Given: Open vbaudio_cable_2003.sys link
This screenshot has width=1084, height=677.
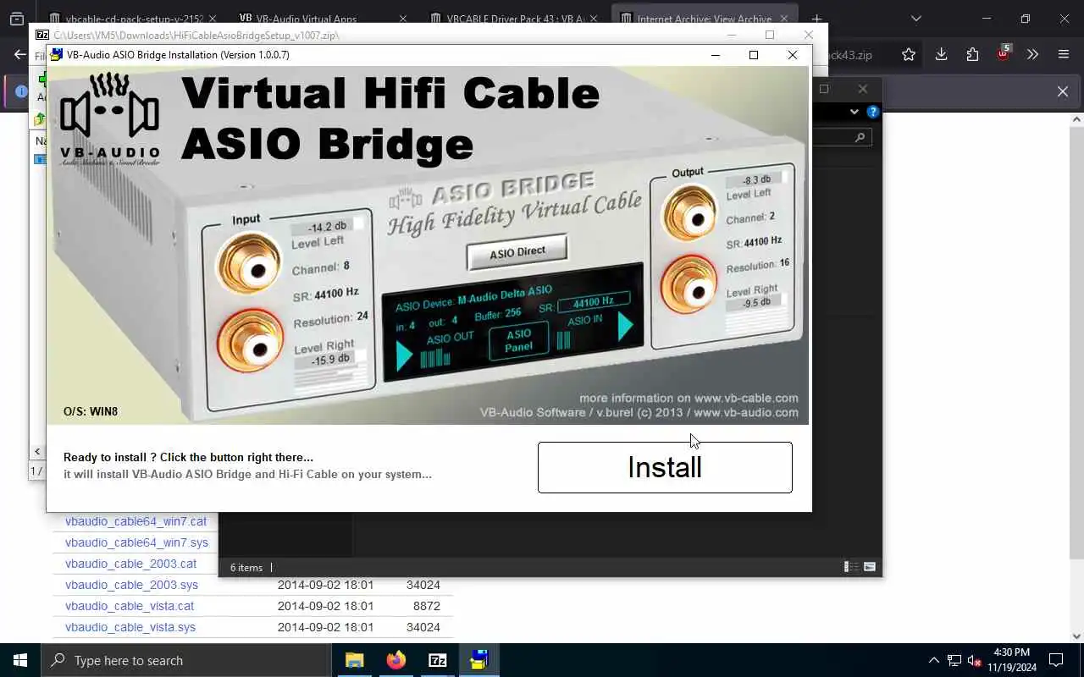Looking at the screenshot, I should [x=131, y=585].
